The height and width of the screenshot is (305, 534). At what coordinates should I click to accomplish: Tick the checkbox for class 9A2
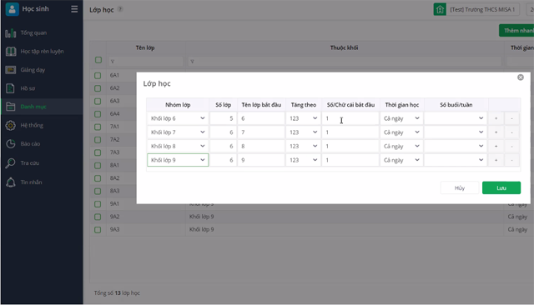click(98, 217)
